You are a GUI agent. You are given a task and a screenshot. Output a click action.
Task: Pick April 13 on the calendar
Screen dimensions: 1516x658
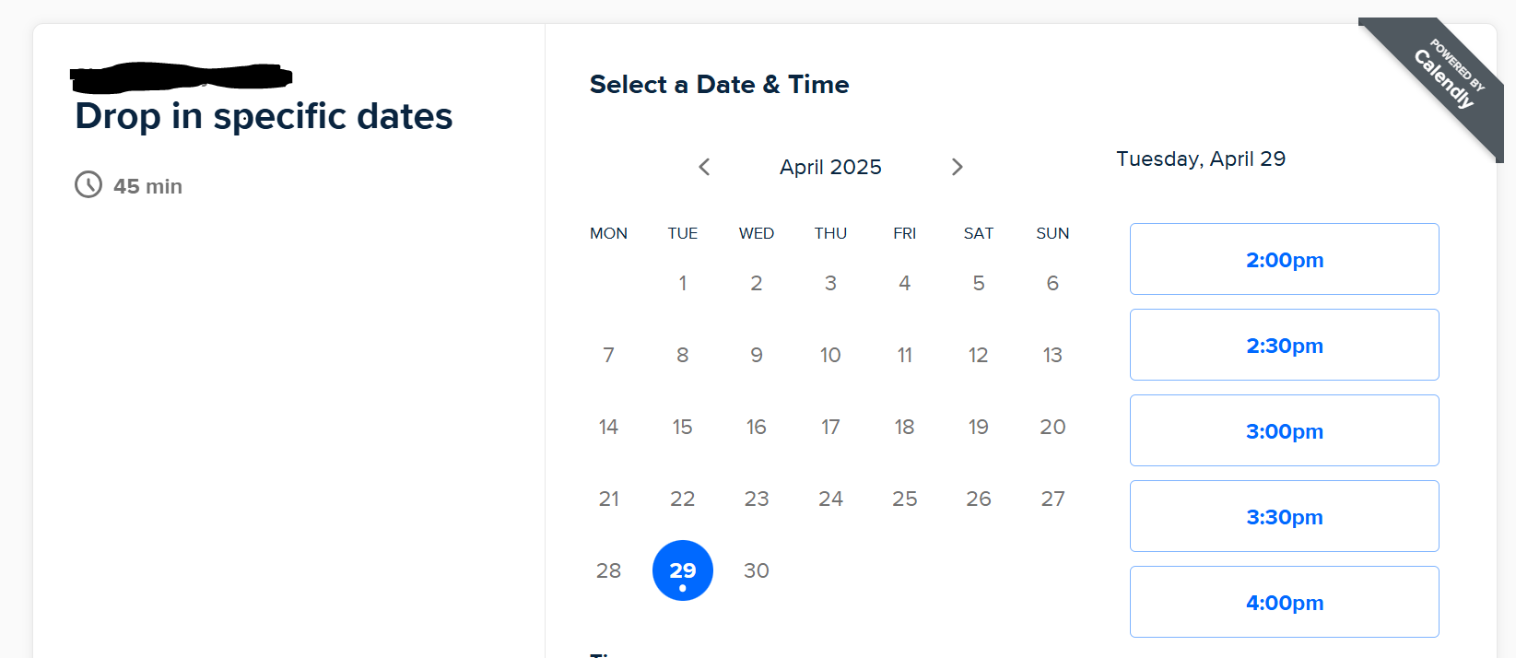[1052, 355]
